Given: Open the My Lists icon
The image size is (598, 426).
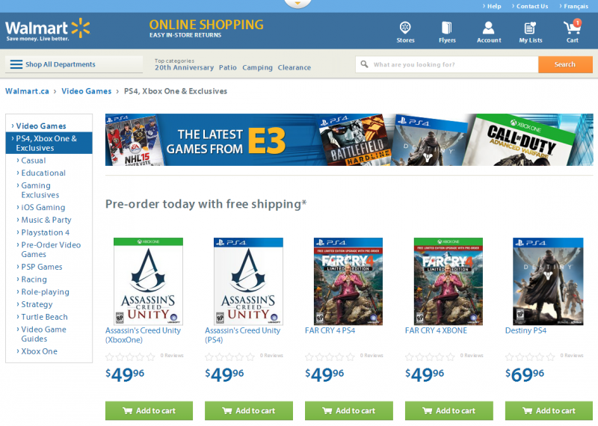Looking at the screenshot, I should pos(530,28).
